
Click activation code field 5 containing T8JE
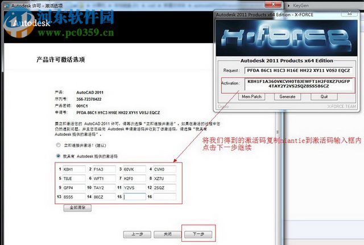click(74, 178)
